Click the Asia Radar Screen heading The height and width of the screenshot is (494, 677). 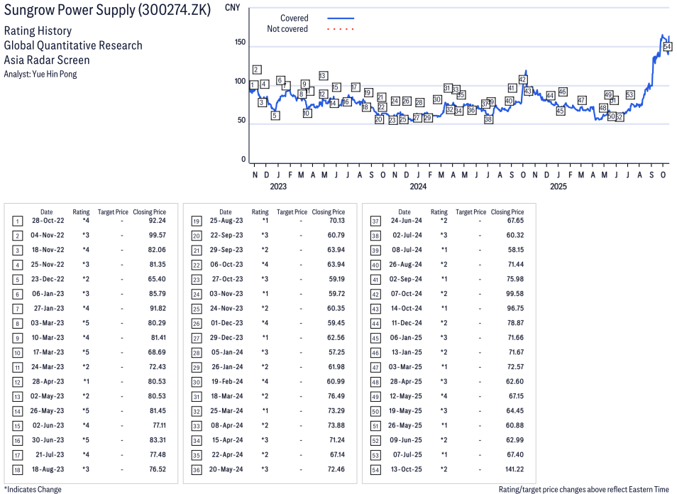[47, 60]
